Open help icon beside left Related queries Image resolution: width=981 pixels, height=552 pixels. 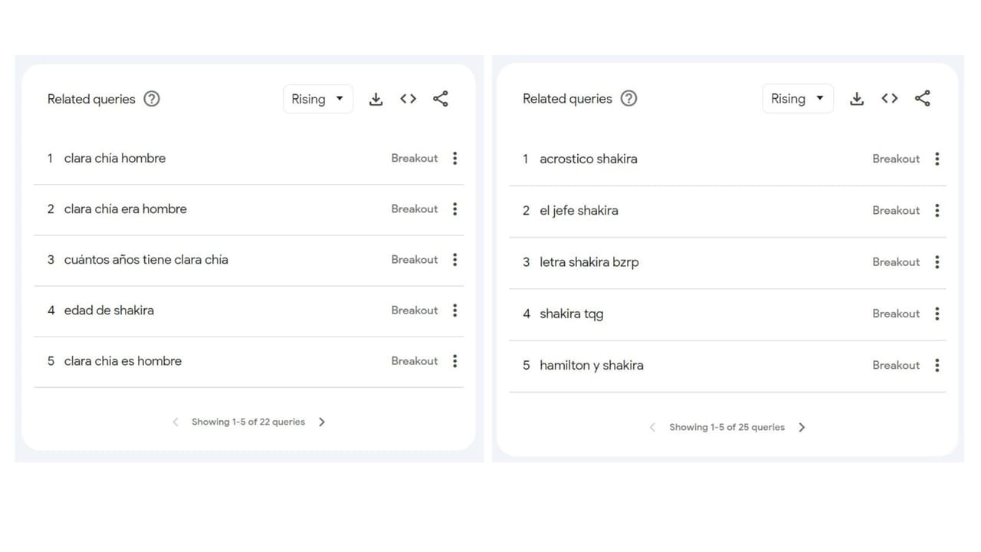click(152, 99)
